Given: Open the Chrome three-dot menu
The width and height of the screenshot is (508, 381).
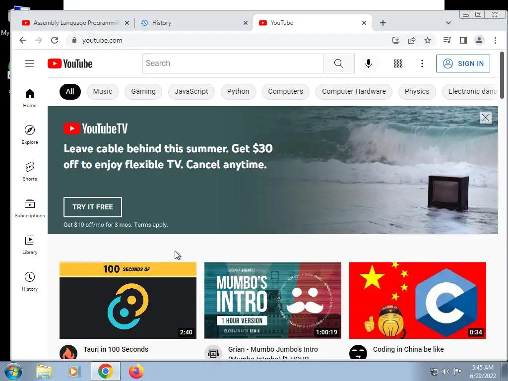Looking at the screenshot, I should coord(495,40).
